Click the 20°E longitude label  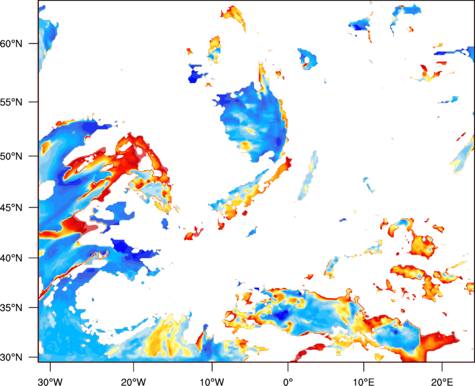tap(442, 382)
